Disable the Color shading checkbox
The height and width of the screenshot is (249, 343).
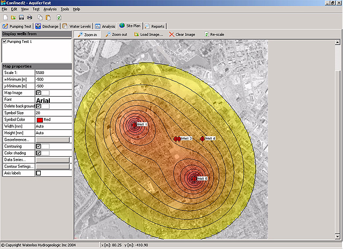click(x=38, y=153)
